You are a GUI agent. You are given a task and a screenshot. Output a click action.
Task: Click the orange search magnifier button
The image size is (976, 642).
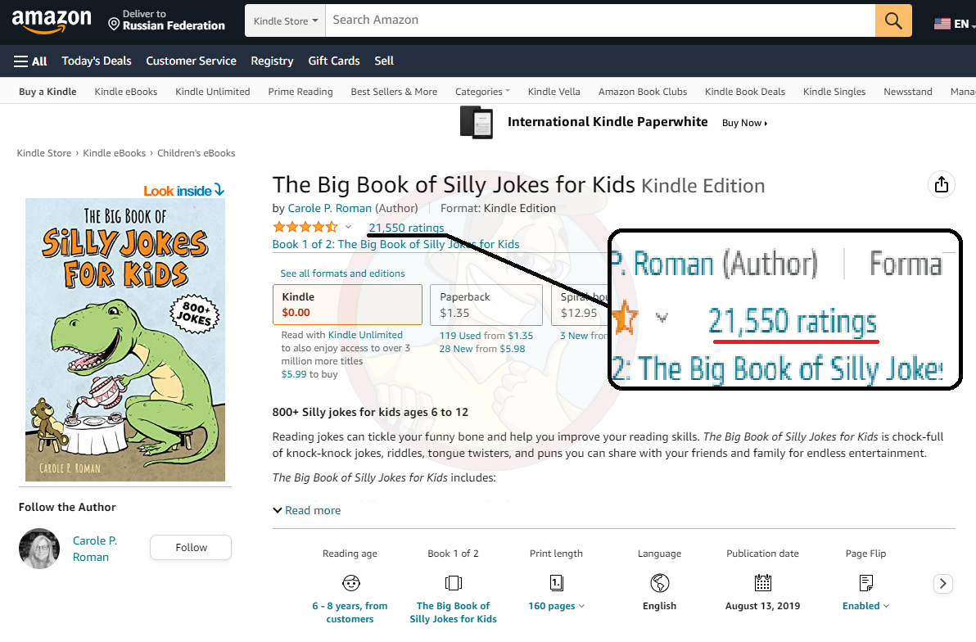coord(893,20)
